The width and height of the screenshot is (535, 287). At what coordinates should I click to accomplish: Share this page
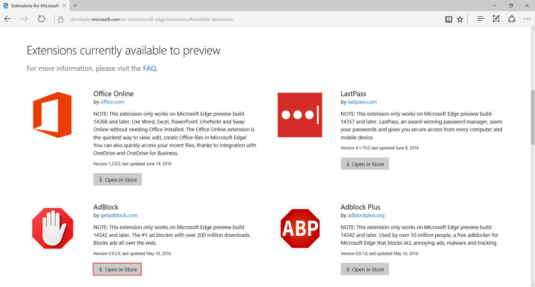[512, 19]
